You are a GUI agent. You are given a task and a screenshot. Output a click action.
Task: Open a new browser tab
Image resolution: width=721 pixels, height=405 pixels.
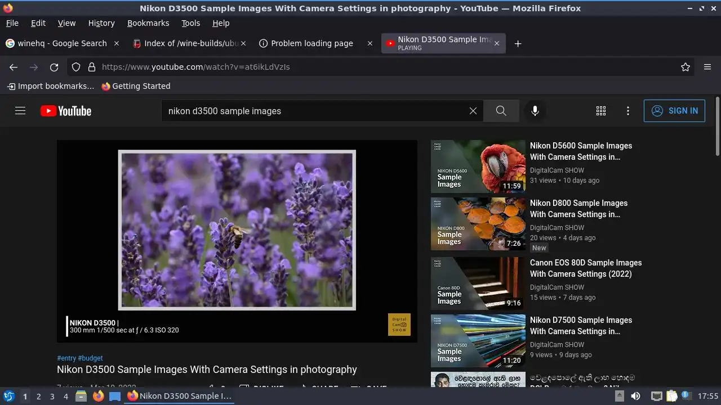pos(518,43)
